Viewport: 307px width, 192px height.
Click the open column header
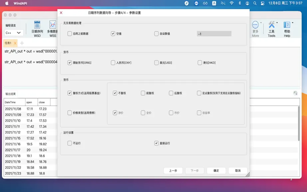[x=32, y=102]
